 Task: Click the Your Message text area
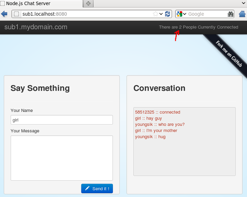click(62, 158)
